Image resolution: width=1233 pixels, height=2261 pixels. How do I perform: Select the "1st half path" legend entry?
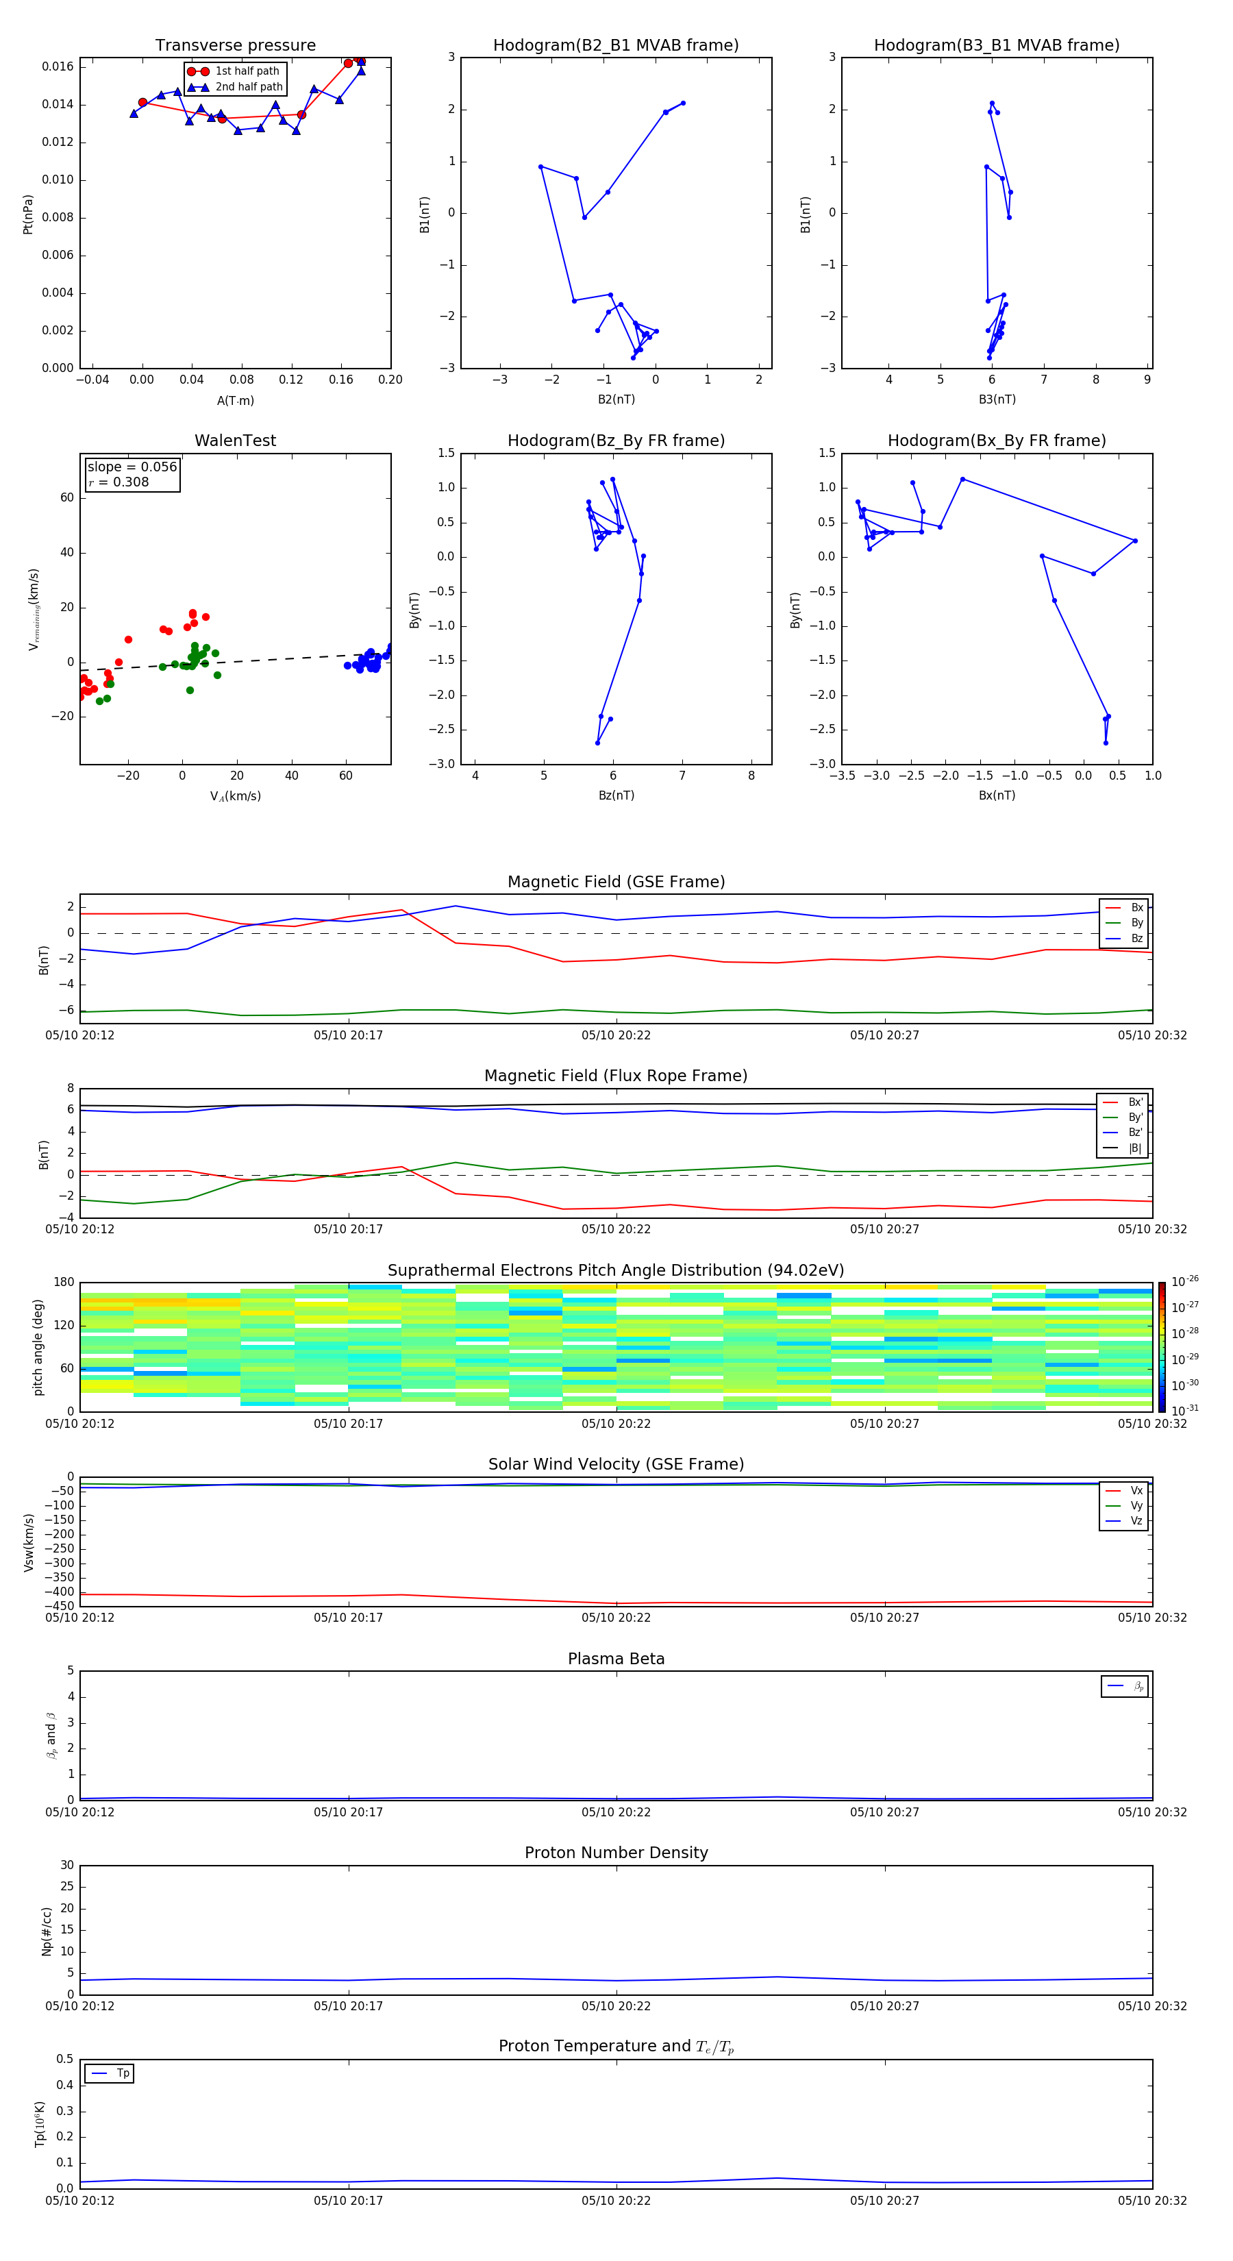coord(234,71)
